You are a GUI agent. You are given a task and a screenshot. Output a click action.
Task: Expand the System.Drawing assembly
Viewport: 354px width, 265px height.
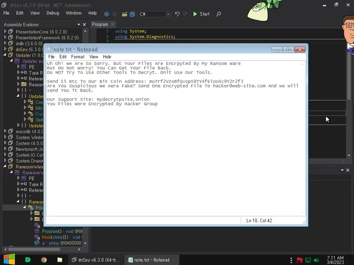[5, 160]
